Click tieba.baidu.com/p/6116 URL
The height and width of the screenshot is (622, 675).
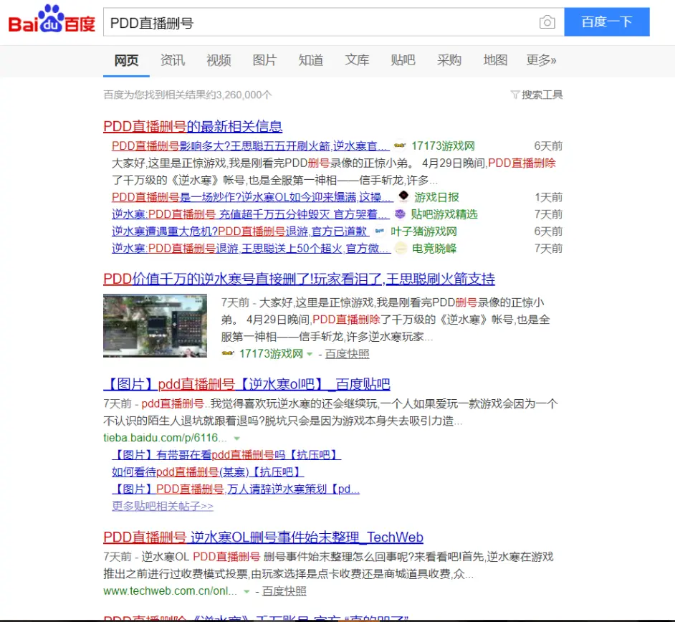pos(165,438)
